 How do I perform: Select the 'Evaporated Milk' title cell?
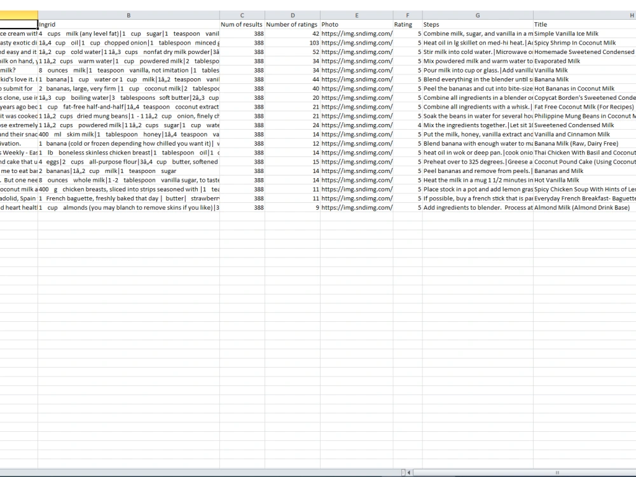584,61
